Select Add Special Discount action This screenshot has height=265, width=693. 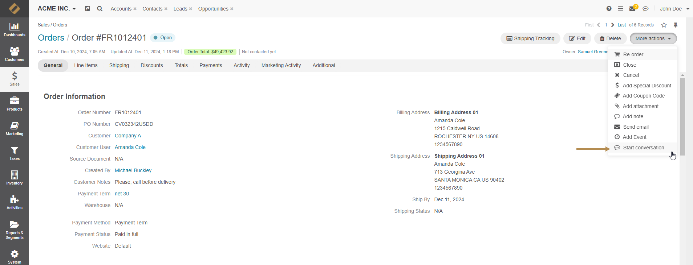coord(642,86)
